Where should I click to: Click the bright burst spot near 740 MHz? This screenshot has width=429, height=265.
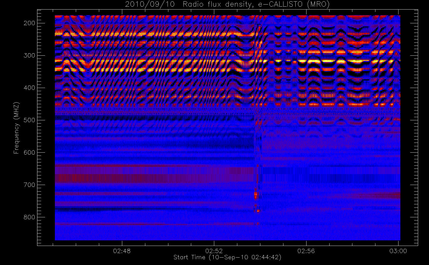click(x=256, y=196)
